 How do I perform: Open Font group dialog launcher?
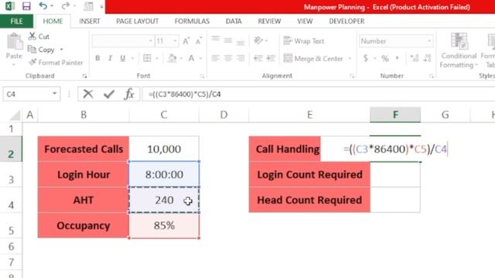(x=202, y=76)
